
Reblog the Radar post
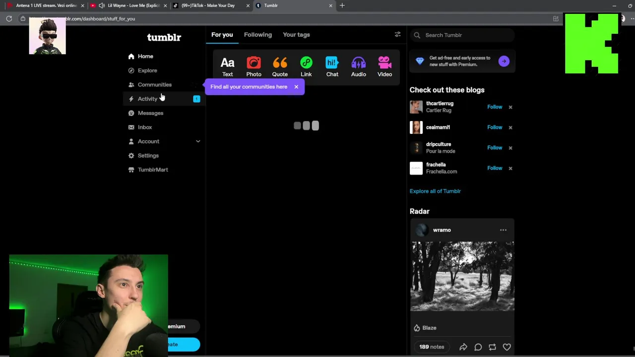(492, 347)
